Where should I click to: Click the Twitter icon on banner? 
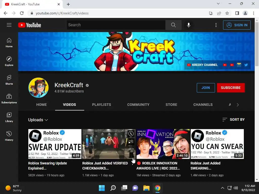[246, 65]
